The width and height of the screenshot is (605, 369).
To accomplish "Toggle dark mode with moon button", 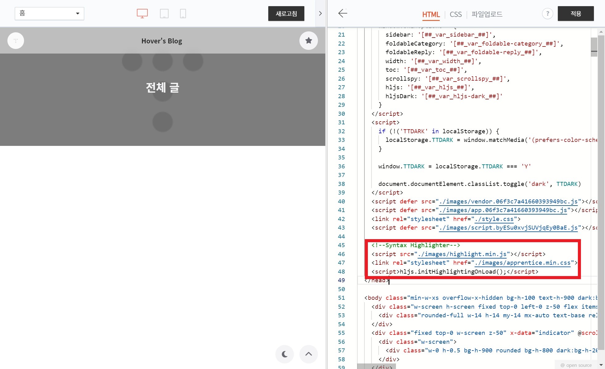I will (x=284, y=354).
